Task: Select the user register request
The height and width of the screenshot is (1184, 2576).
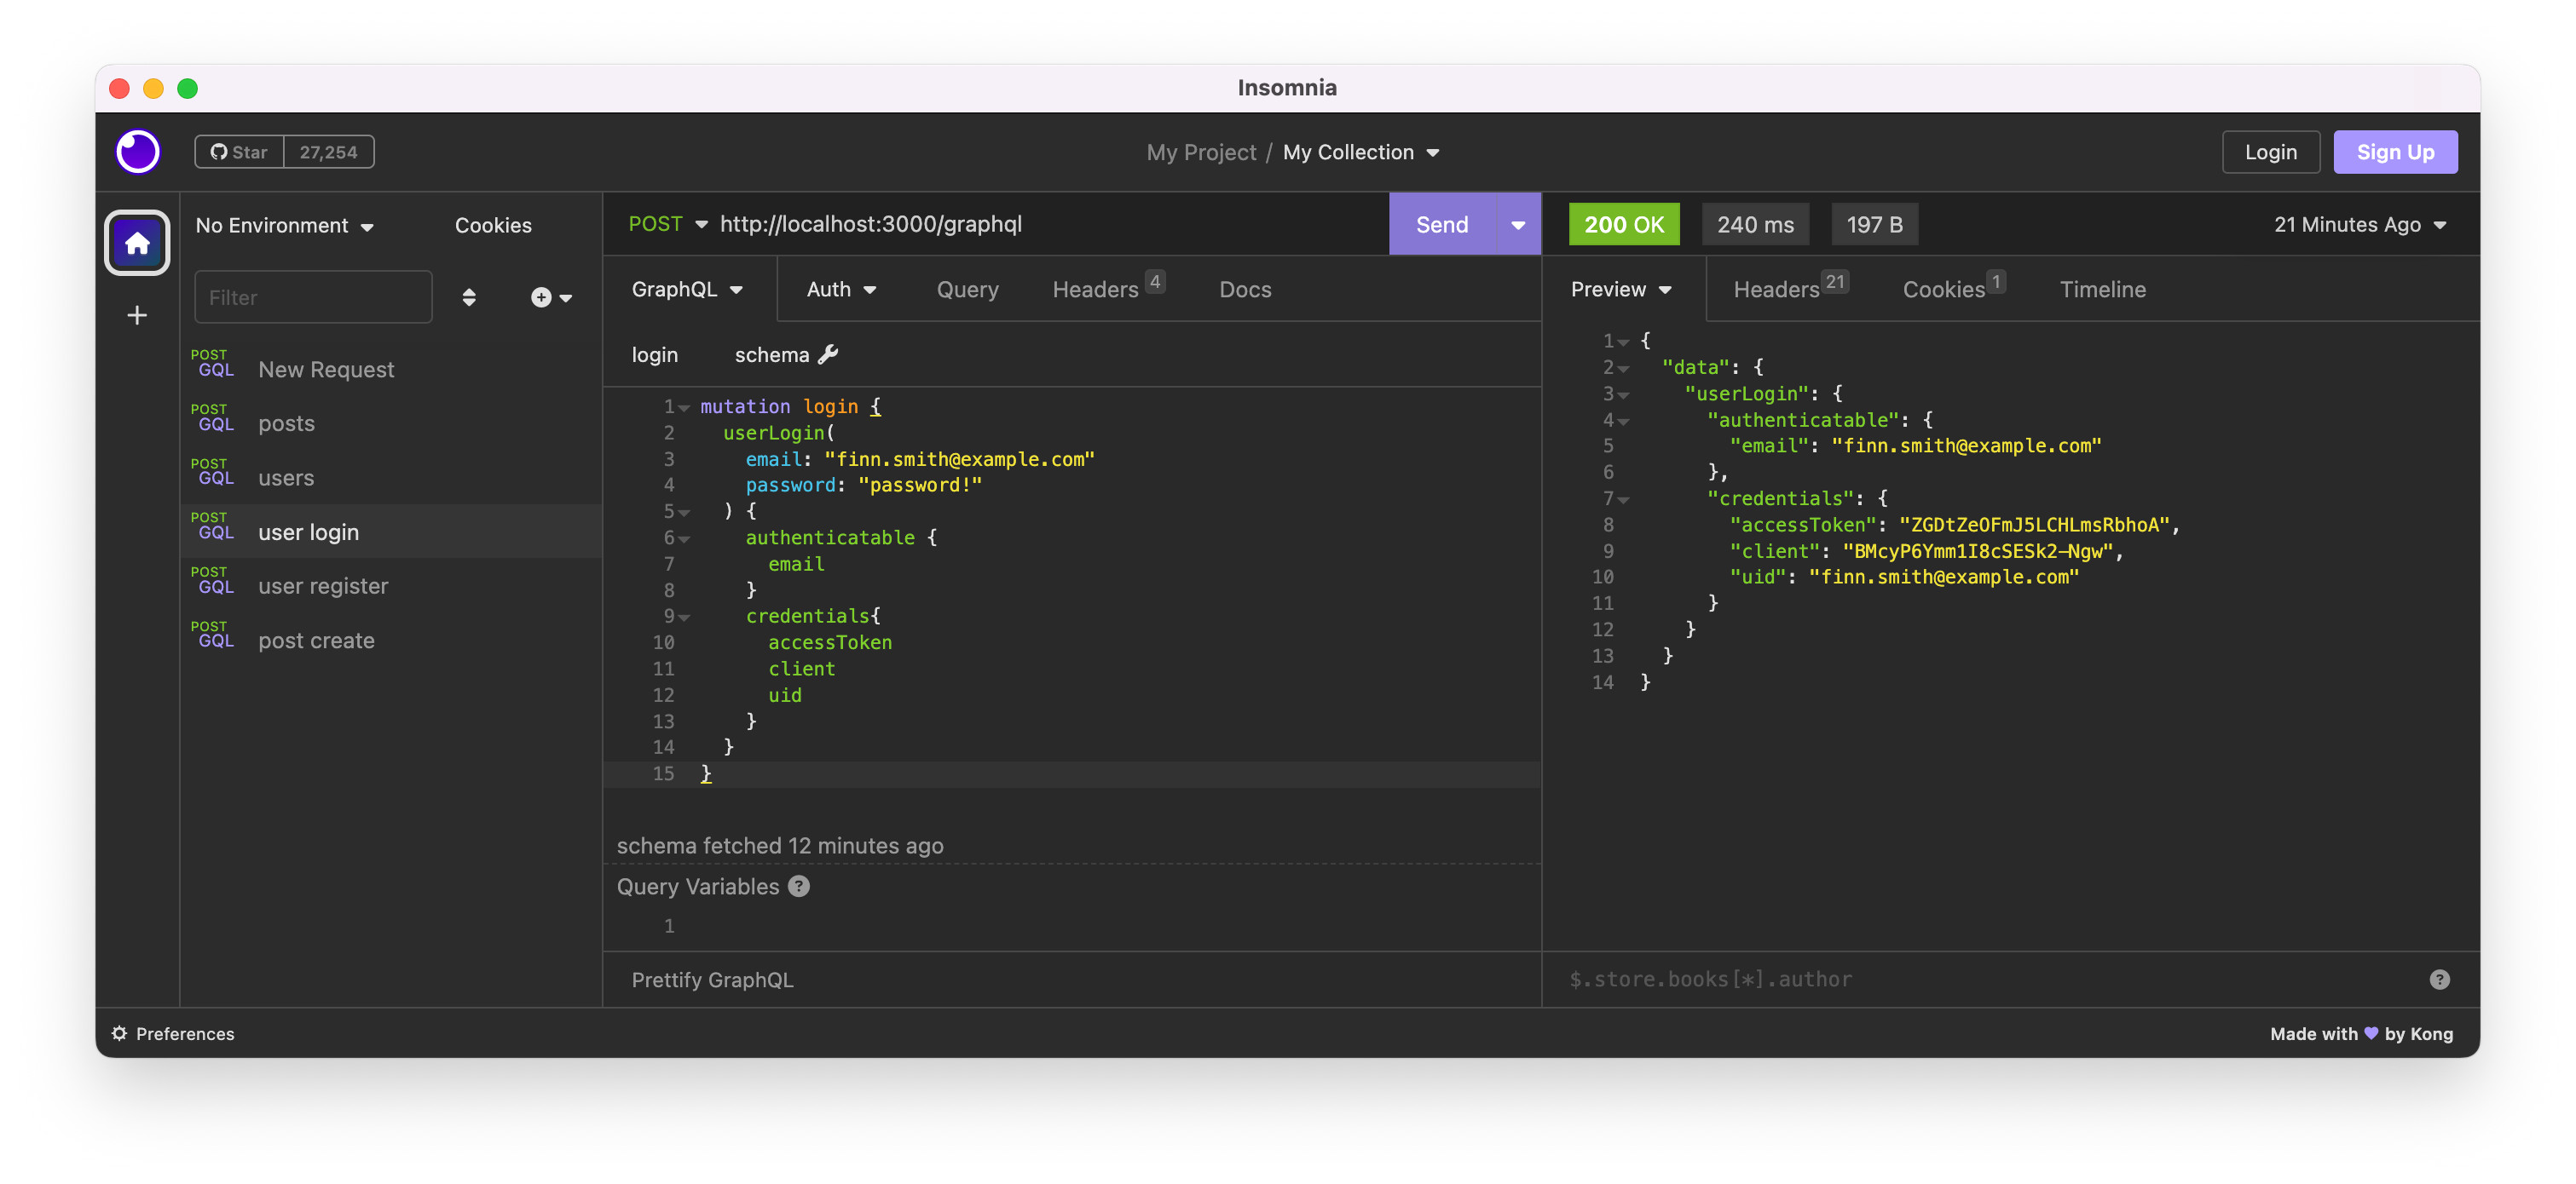Action: coord(391,587)
